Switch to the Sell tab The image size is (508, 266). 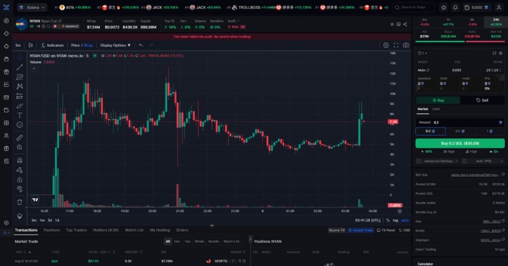(x=482, y=100)
